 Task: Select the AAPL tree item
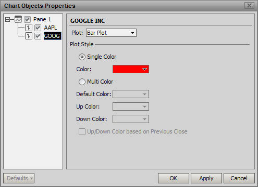click(51, 28)
